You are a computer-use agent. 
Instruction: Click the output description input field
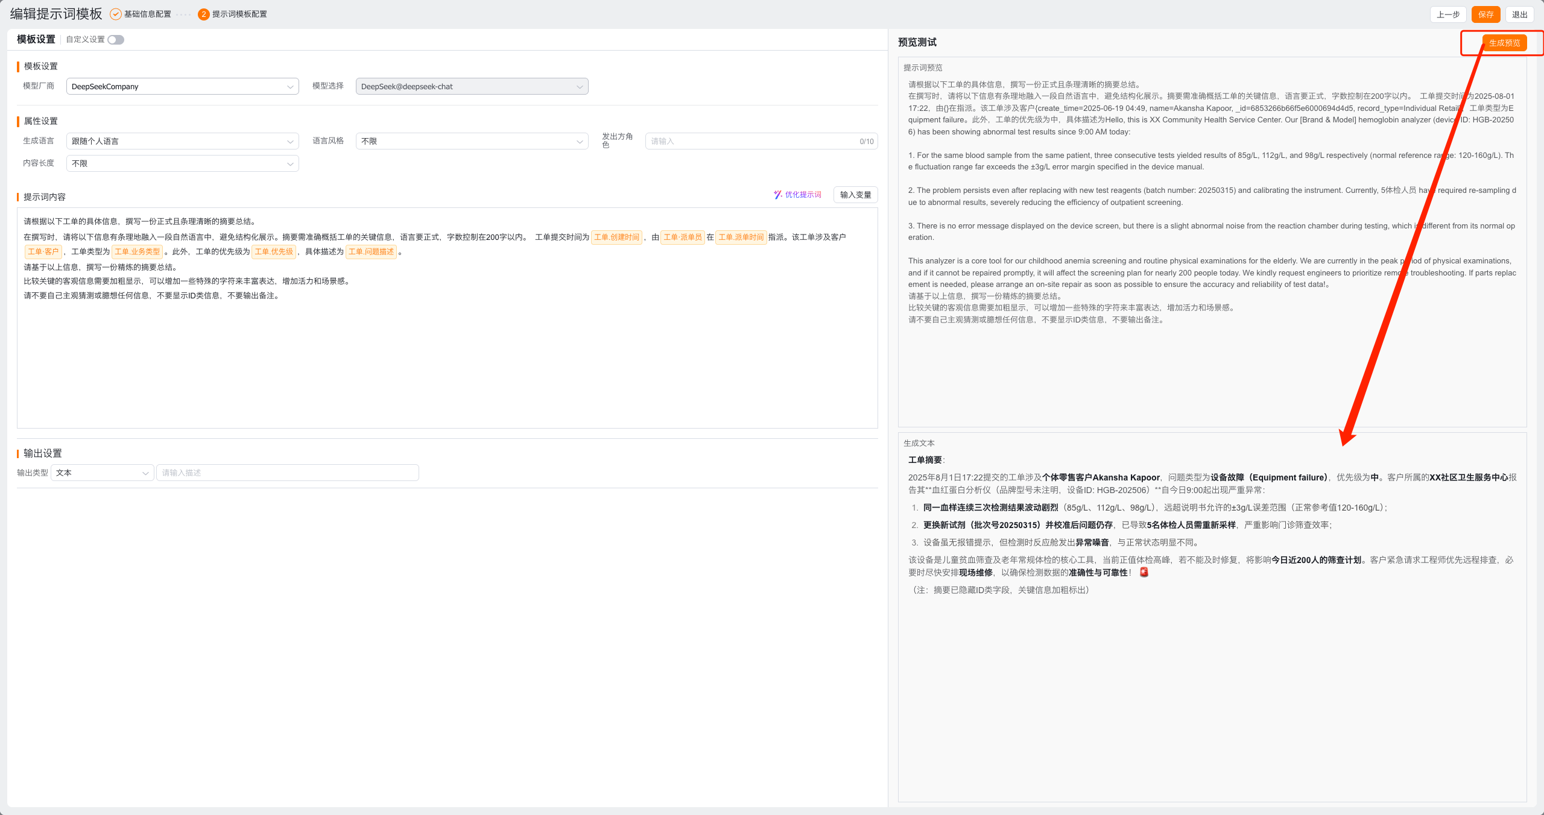287,473
